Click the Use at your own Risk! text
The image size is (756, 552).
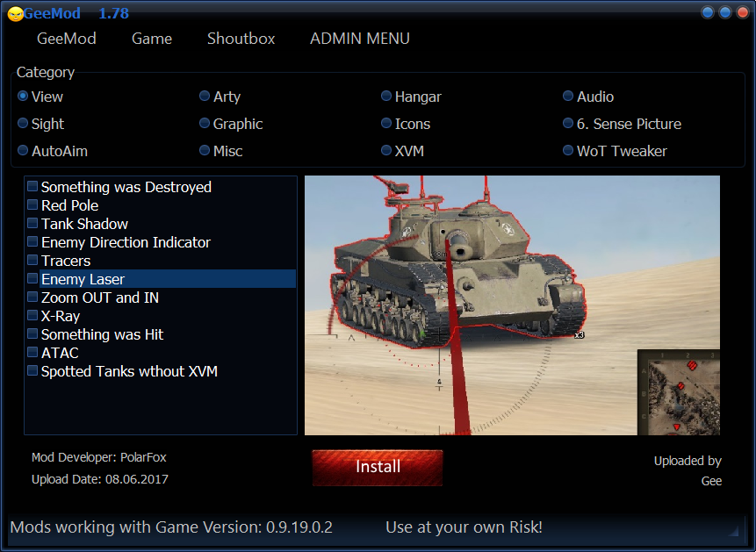pos(464,527)
